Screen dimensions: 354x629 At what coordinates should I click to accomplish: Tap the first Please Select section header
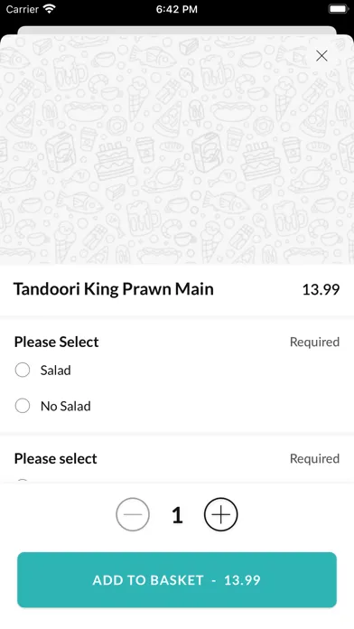tap(57, 342)
